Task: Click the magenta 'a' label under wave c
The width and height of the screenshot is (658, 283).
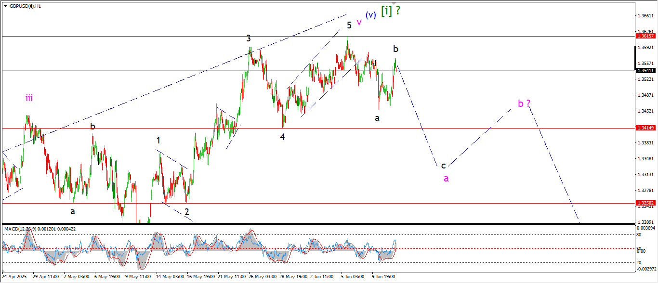Action: click(x=446, y=179)
